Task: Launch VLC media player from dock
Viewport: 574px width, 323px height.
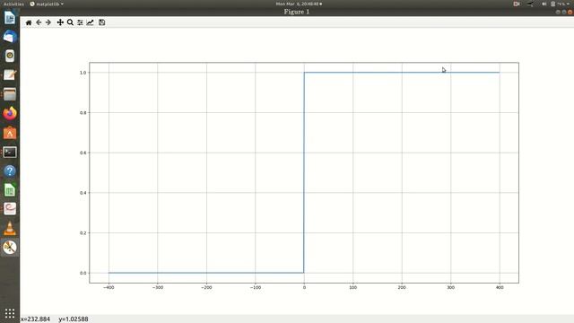Action: coord(10,228)
